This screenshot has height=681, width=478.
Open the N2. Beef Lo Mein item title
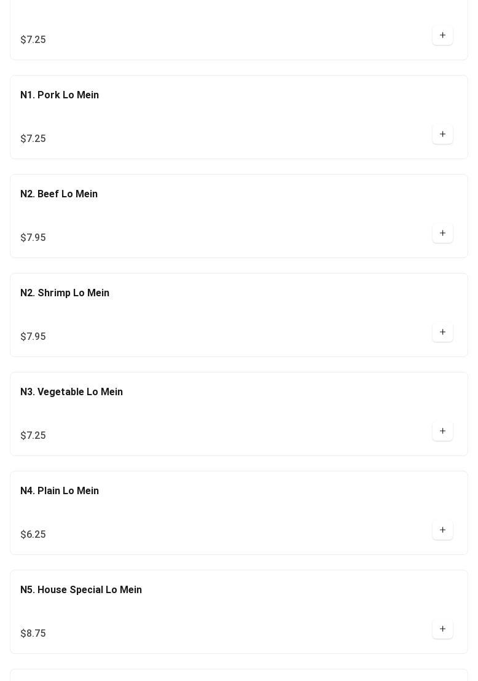pos(59,194)
